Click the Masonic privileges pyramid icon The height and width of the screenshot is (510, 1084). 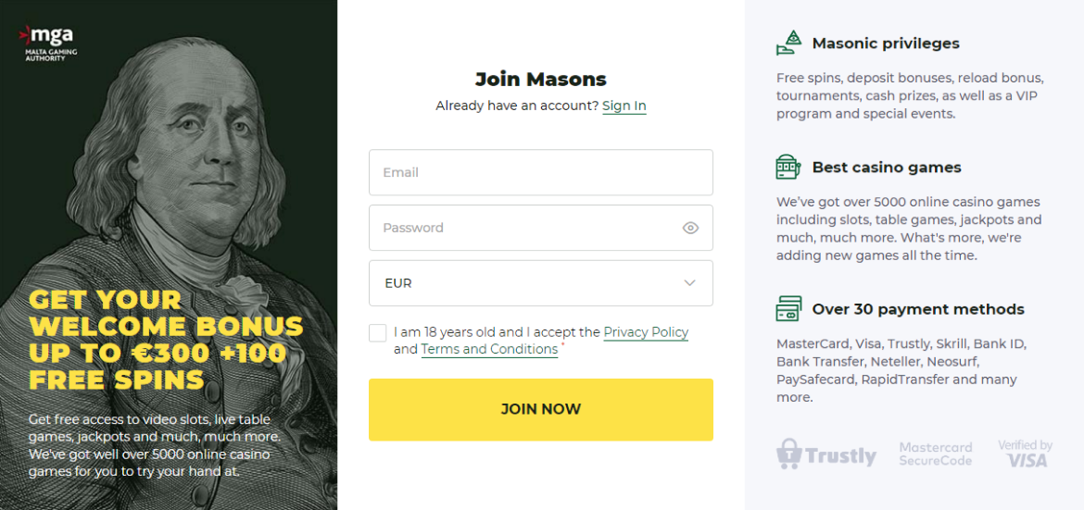click(x=788, y=44)
